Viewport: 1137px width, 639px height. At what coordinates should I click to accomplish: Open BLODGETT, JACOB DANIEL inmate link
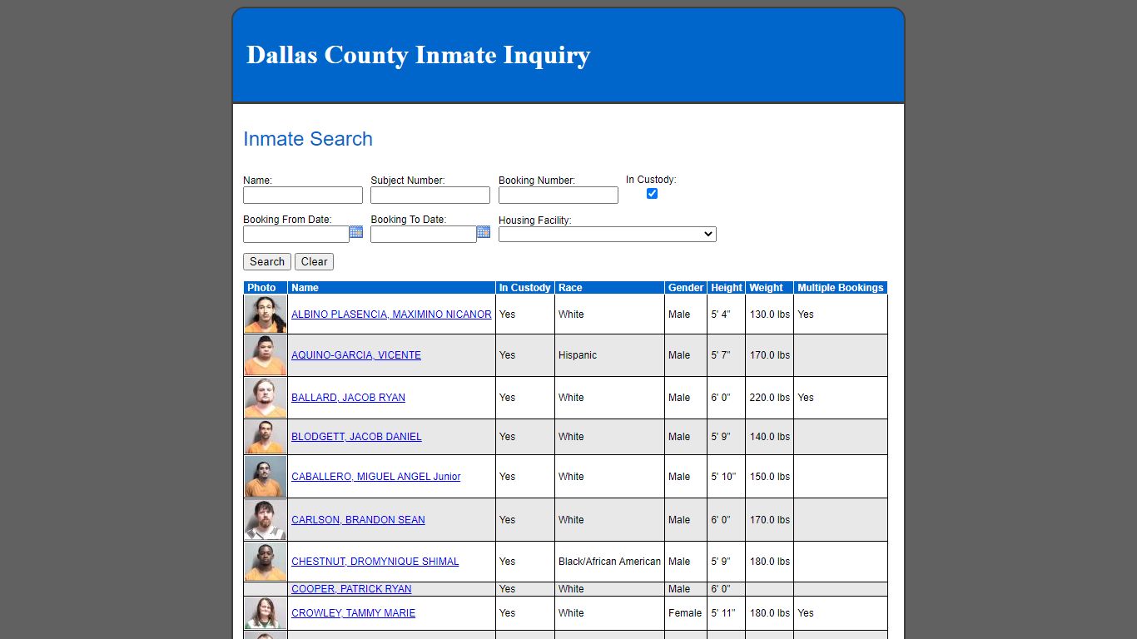[x=356, y=437]
